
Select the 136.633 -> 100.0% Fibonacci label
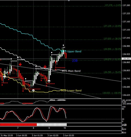[x=112, y=93]
